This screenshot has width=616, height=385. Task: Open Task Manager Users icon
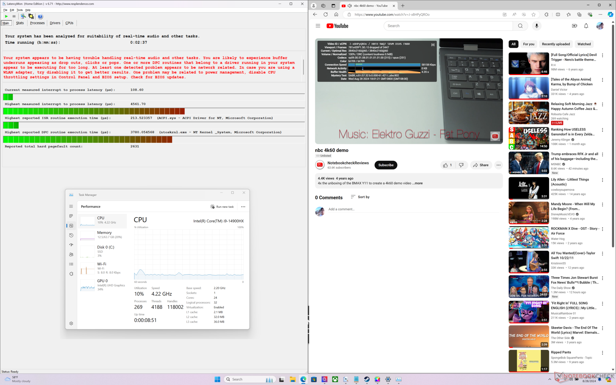click(71, 254)
